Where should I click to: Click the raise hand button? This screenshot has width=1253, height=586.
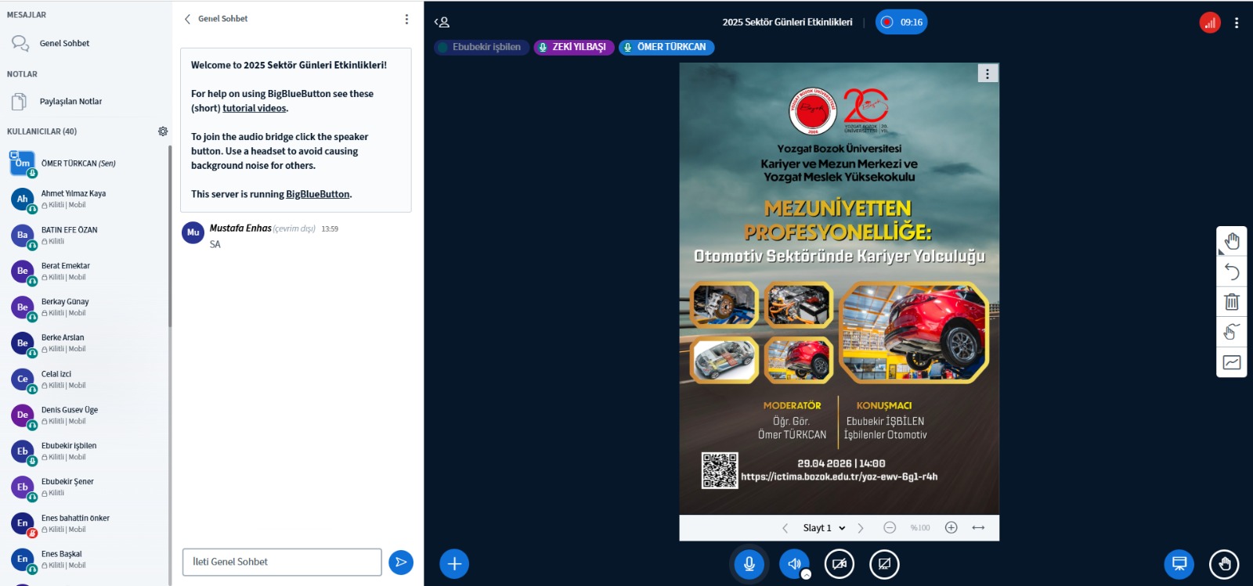(x=1225, y=563)
